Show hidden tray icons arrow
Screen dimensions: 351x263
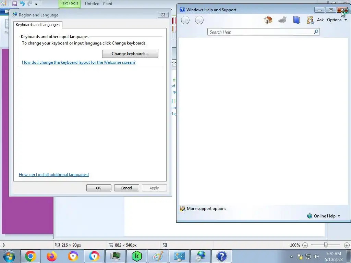pos(291,256)
